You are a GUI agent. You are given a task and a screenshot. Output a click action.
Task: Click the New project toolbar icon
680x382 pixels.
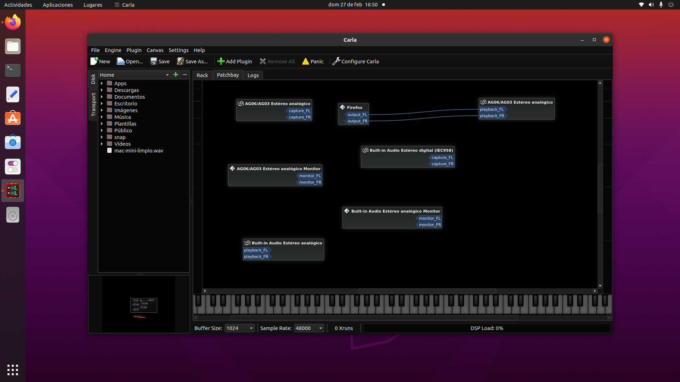(94, 61)
